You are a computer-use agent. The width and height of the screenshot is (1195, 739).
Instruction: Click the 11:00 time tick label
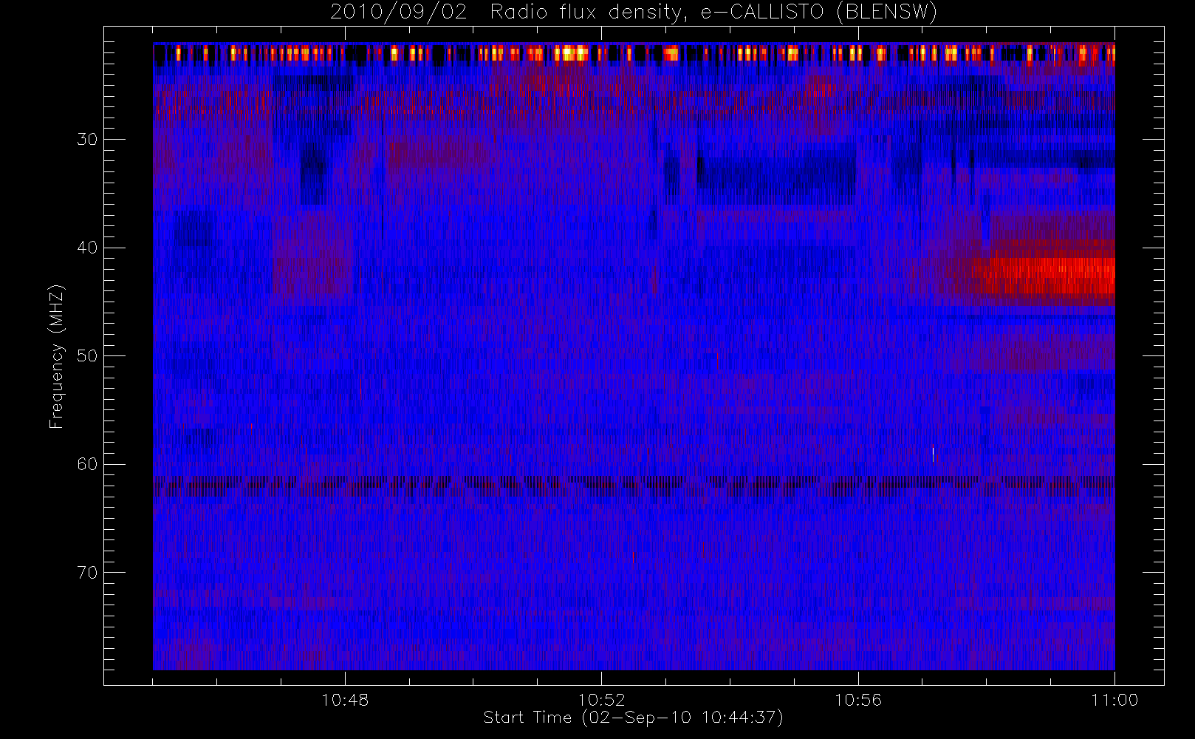point(1114,700)
